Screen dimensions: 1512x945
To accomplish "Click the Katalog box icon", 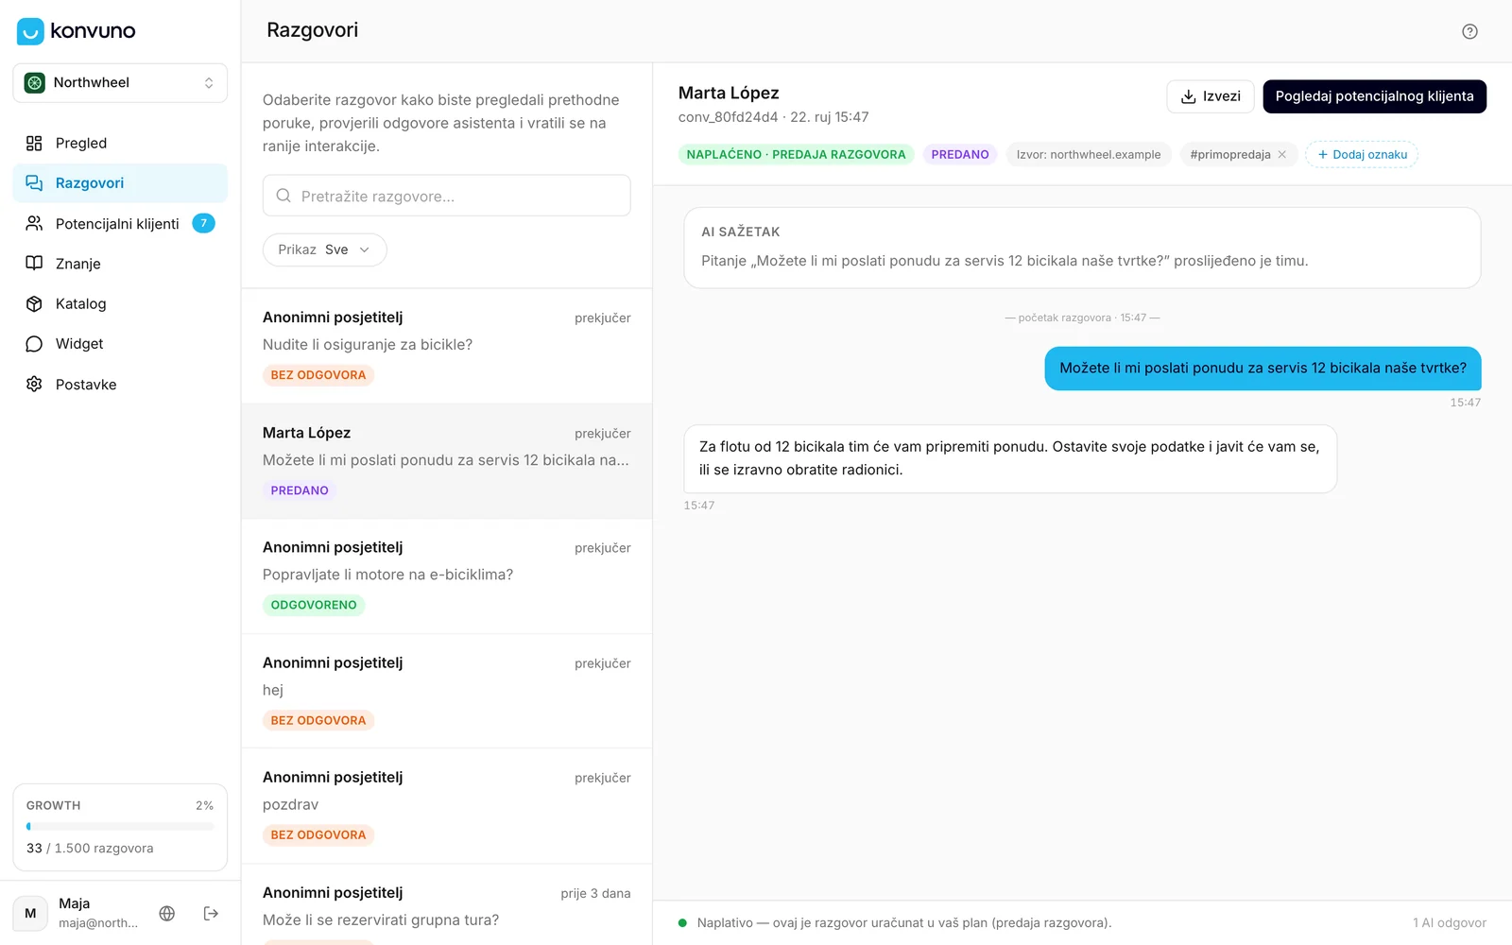I will coord(34,304).
